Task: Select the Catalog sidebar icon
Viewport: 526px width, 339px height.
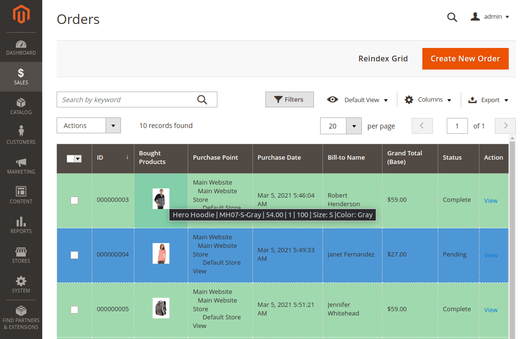Action: point(21,106)
